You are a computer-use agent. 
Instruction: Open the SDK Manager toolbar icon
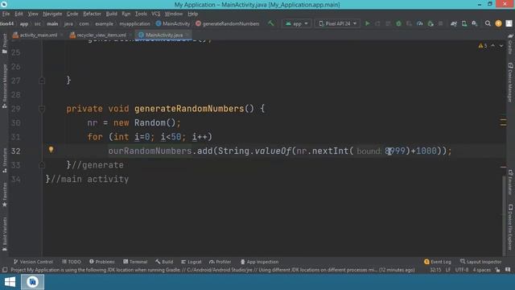(475, 23)
